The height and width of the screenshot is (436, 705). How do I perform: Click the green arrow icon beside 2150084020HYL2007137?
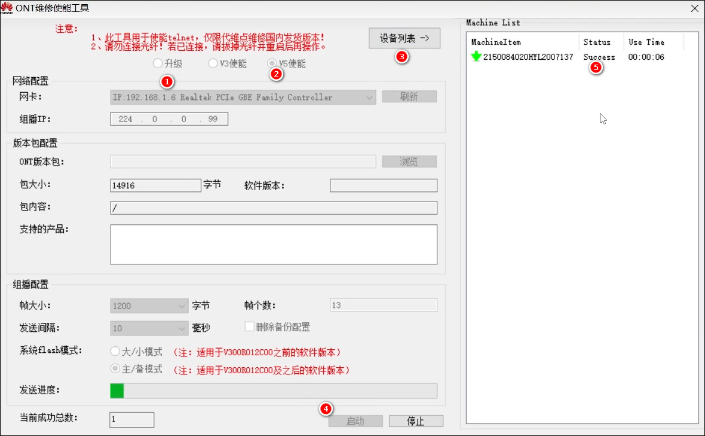476,57
